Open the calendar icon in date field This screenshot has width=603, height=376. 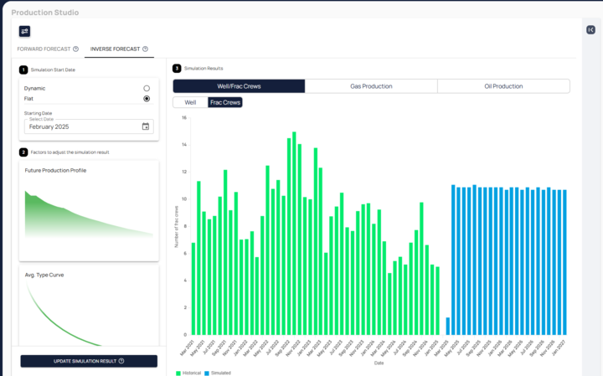(146, 126)
